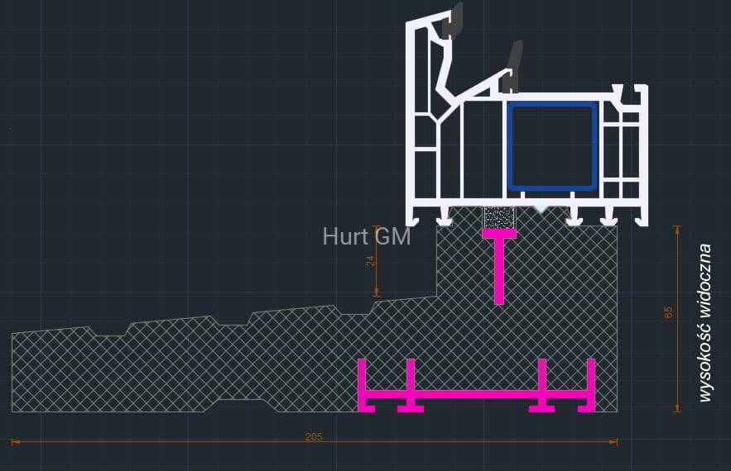731x471 pixels.
Task: Click the bottom arrow of the 24 dimension line
Action: click(x=377, y=294)
